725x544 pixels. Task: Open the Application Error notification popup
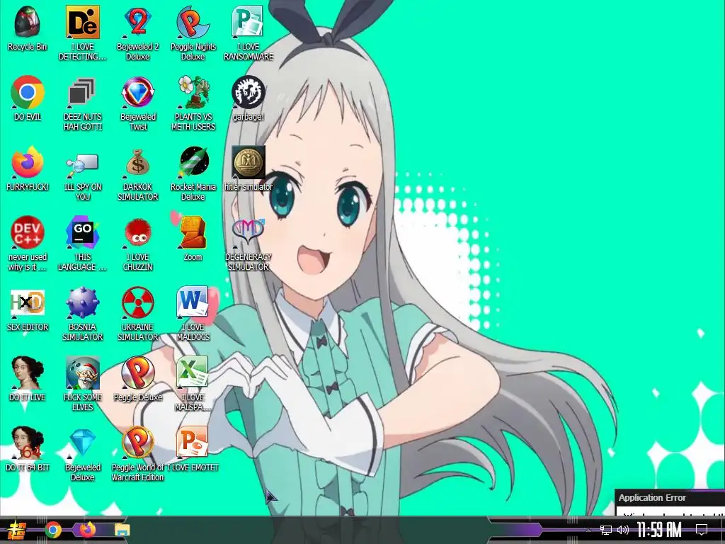coord(670,502)
